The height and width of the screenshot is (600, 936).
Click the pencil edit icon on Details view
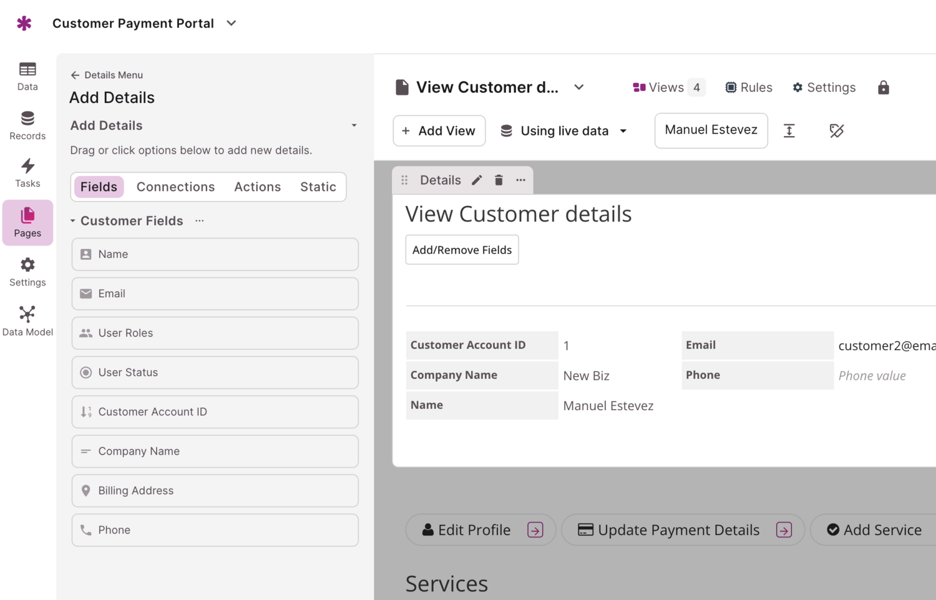pyautogui.click(x=477, y=180)
